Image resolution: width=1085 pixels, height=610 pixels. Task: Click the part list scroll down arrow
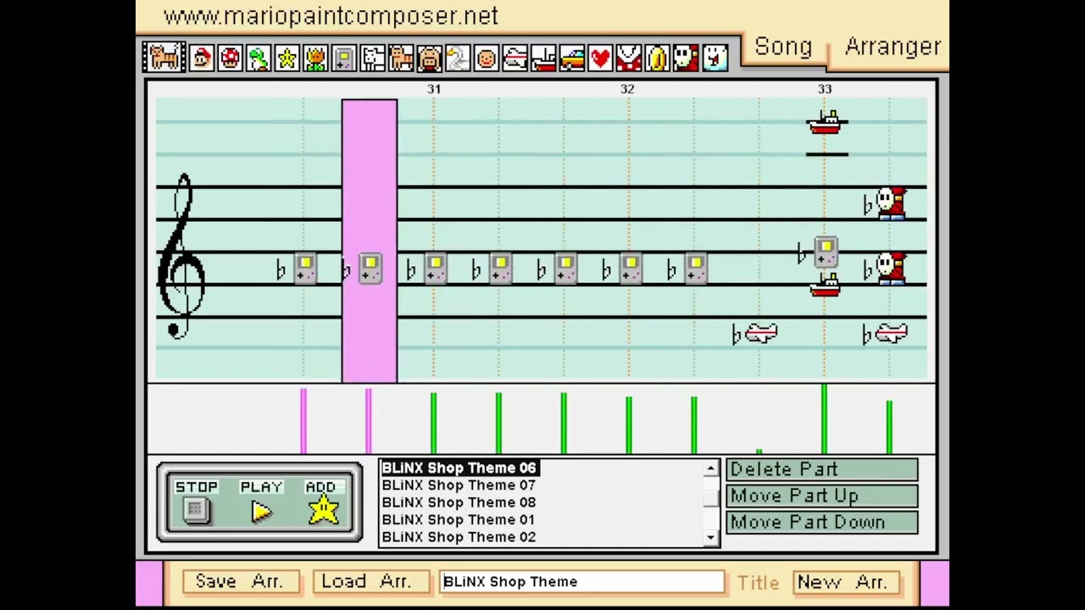pos(711,537)
